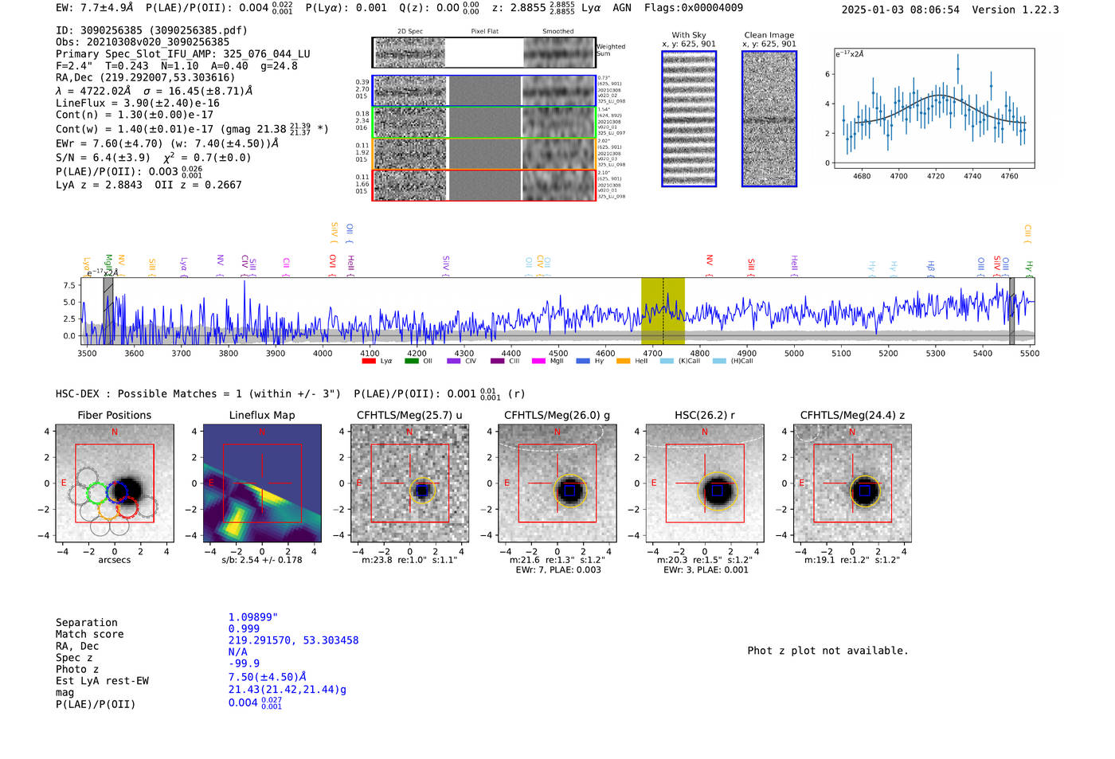Select the orange-outlined fiber spectrum row
1115x759 pixels.
[483, 154]
